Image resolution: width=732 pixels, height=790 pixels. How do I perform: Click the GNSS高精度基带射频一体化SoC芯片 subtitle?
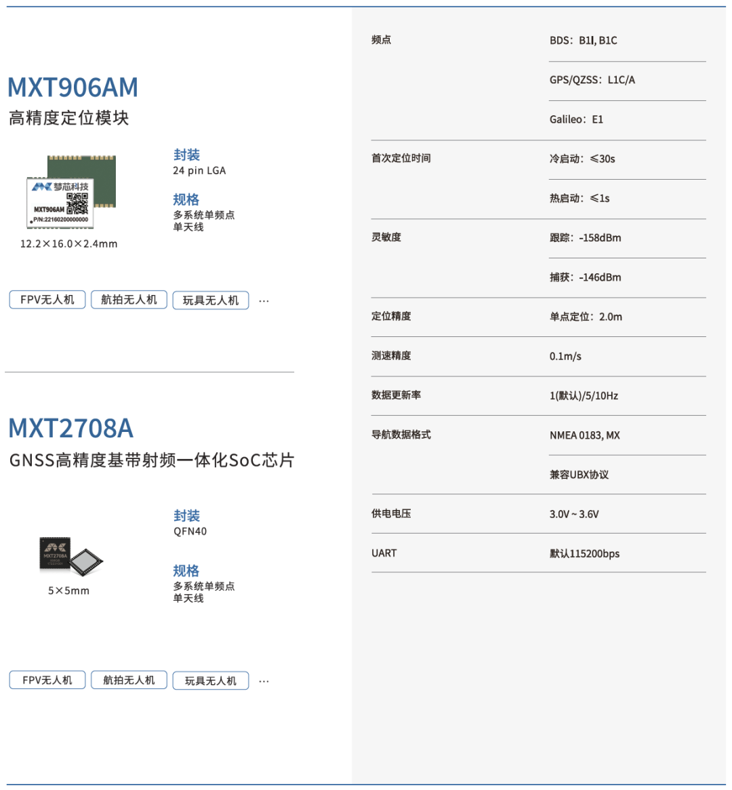[x=152, y=460]
